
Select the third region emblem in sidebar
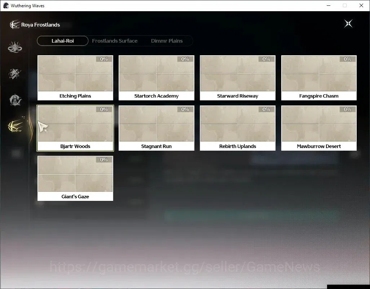16,100
